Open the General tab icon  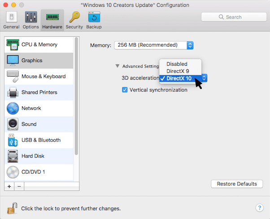pyautogui.click(x=12, y=17)
